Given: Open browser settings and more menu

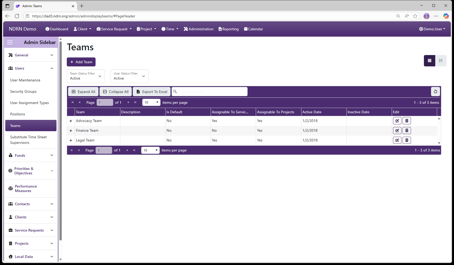Looking at the screenshot, I should (436, 16).
